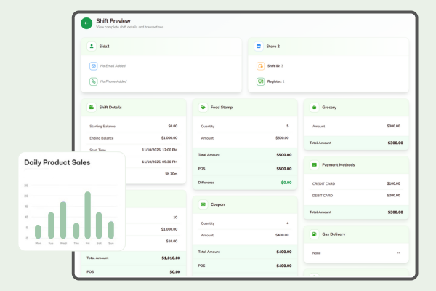Click the Thursday bar in sales chart
The width and height of the screenshot is (436, 291).
click(76, 231)
